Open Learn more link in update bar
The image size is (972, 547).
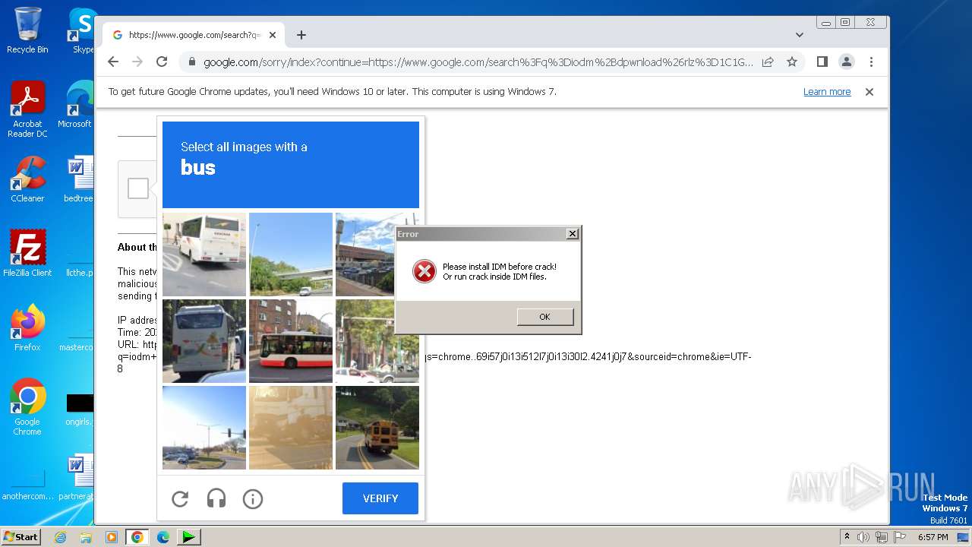tap(827, 92)
